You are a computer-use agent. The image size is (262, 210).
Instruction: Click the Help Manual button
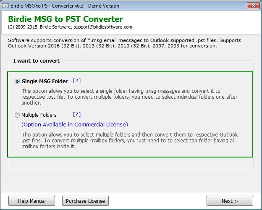[x=32, y=201]
